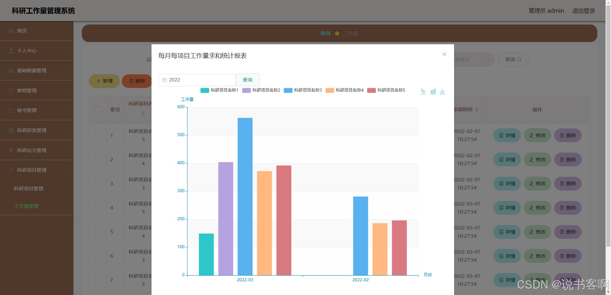The width and height of the screenshot is (611, 295).
Task: Switch chart to bar view icon
Action: 433,92
